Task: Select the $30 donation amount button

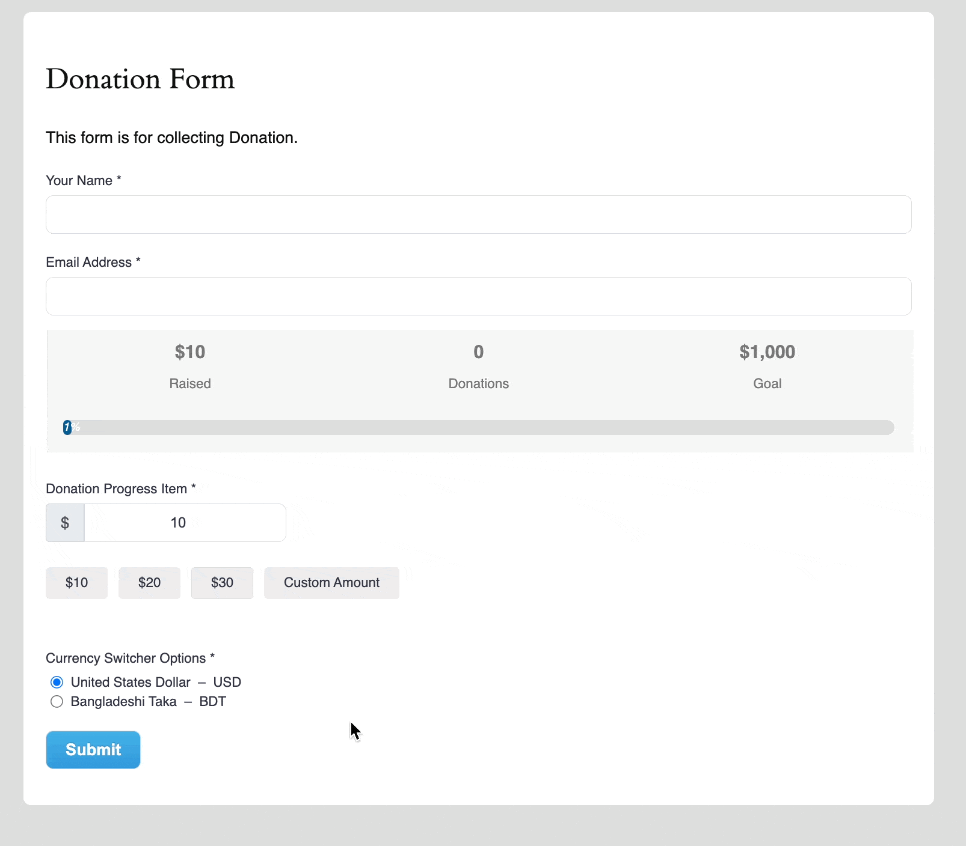Action: point(222,582)
